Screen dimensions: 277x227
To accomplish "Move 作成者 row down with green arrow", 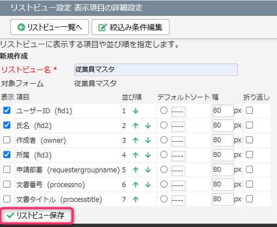I will click(148, 140).
